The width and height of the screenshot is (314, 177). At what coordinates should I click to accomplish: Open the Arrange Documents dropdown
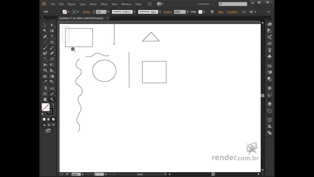coord(160,4)
